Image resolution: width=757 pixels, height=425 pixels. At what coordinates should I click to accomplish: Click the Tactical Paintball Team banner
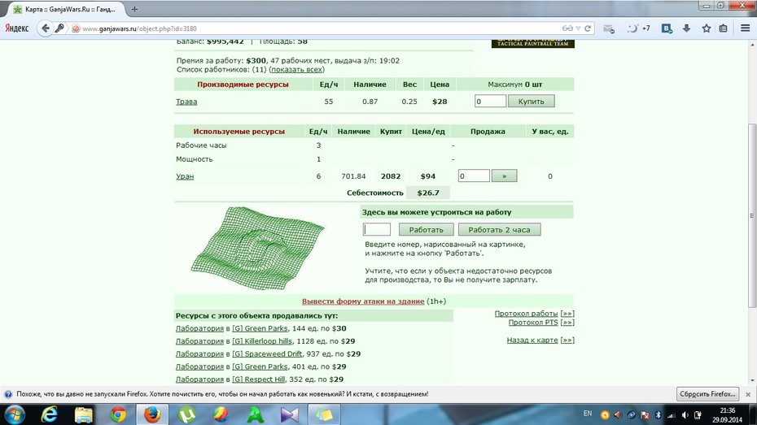click(x=532, y=43)
